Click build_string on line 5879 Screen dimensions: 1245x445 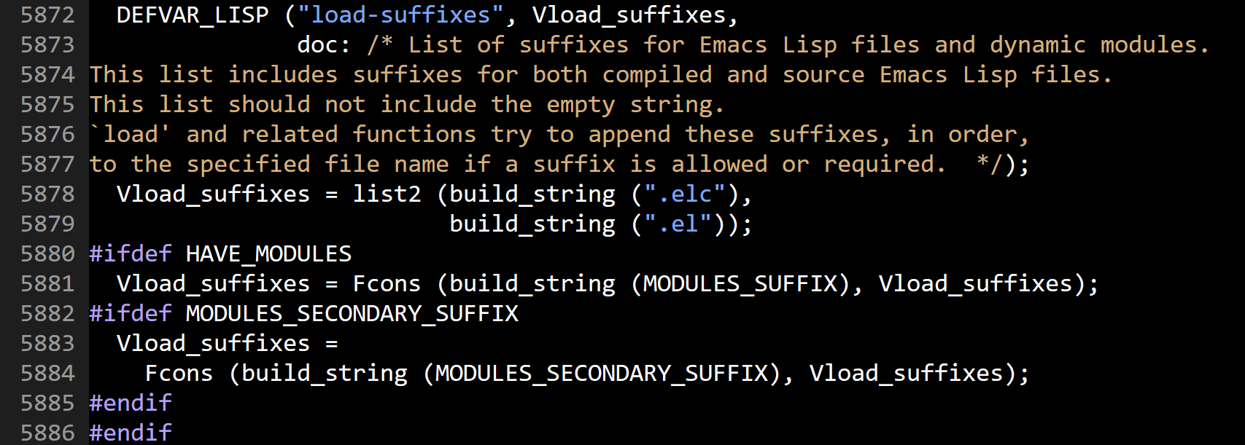click(x=532, y=224)
